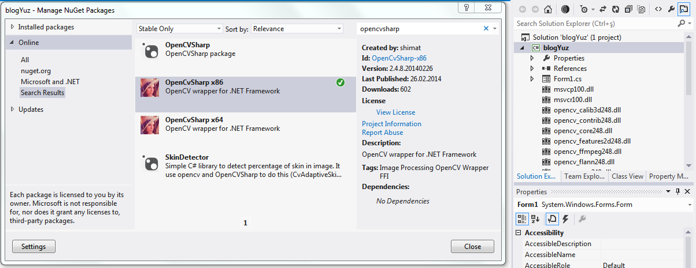The height and width of the screenshot is (268, 696).
Task: Click the wrench Properties icon in Solution Explorer toolbar
Action: pyautogui.click(x=671, y=9)
